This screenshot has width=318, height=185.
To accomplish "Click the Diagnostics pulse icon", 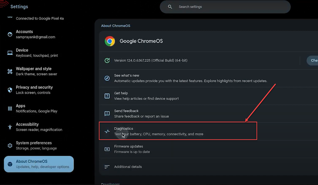I will click(107, 131).
